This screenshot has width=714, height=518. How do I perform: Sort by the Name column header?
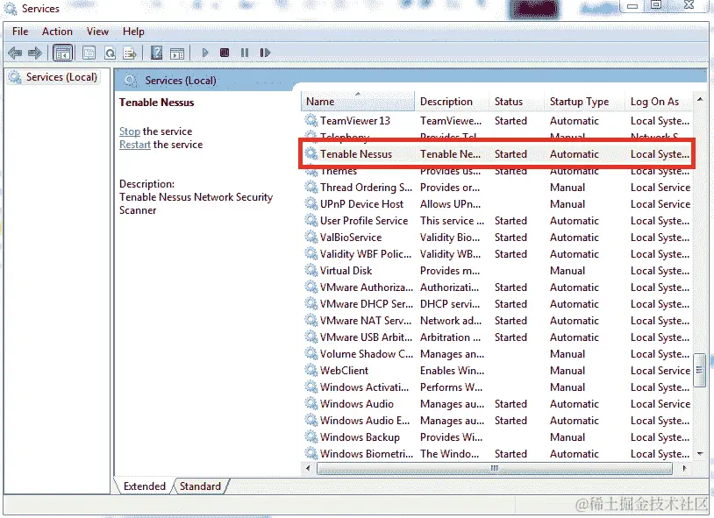[x=358, y=102]
